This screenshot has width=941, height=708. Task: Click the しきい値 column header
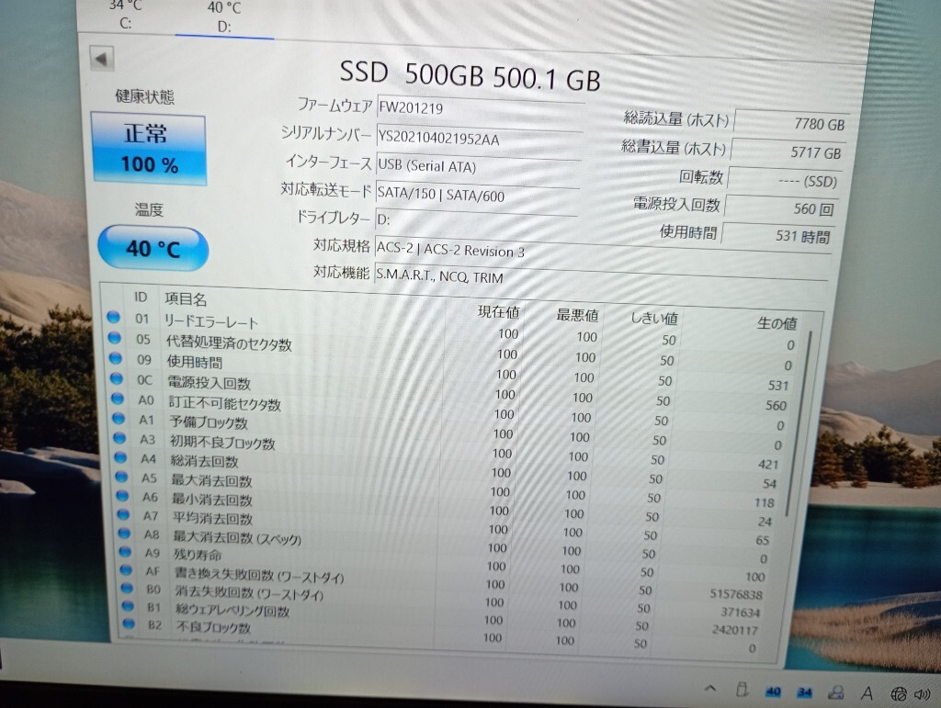654,319
